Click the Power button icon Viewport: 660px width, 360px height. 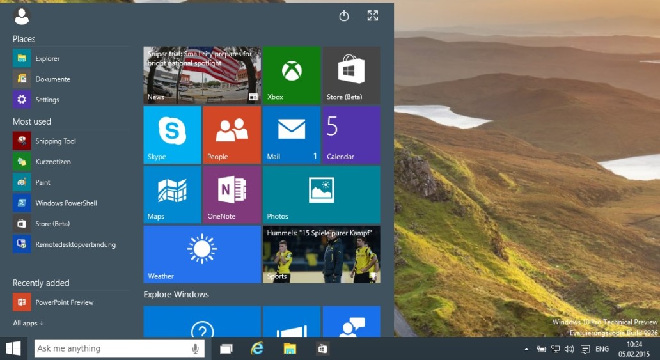(344, 16)
